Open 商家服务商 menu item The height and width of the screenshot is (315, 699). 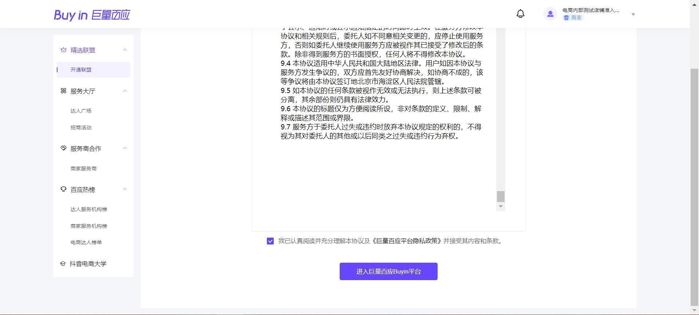point(83,169)
